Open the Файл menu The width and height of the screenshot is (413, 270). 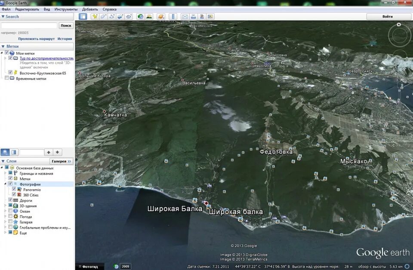(x=6, y=9)
